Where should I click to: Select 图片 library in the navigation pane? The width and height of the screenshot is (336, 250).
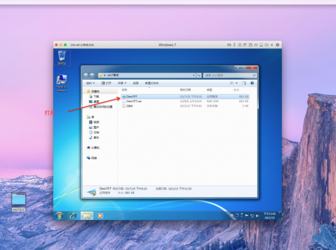tap(94, 127)
